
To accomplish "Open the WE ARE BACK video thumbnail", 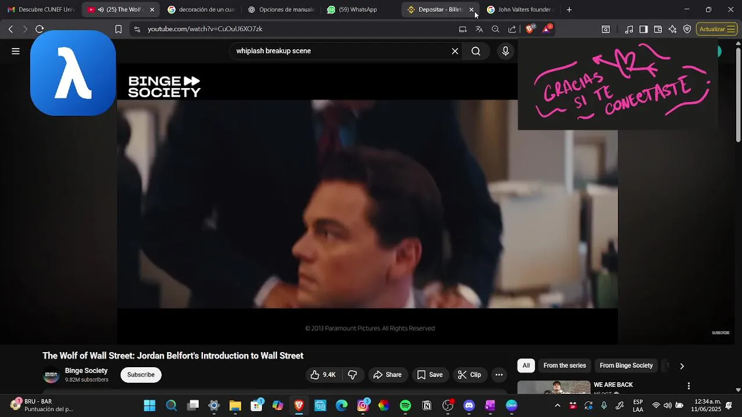I will [x=554, y=387].
